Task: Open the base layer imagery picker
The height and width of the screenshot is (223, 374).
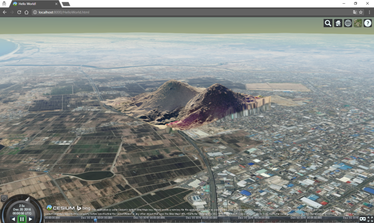Action: pyautogui.click(x=358, y=23)
